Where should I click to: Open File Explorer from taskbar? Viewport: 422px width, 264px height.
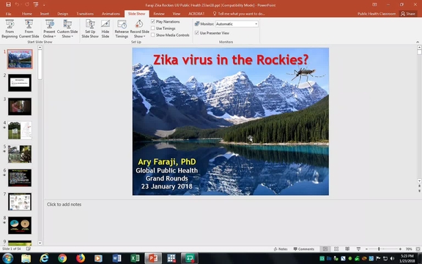(26, 258)
